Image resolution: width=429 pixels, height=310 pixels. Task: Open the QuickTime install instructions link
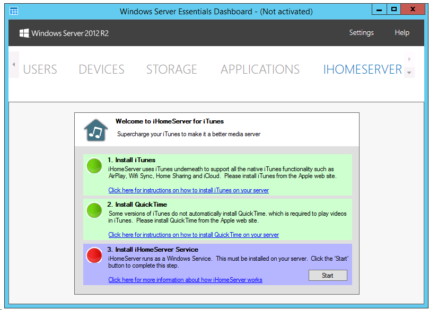click(x=194, y=235)
